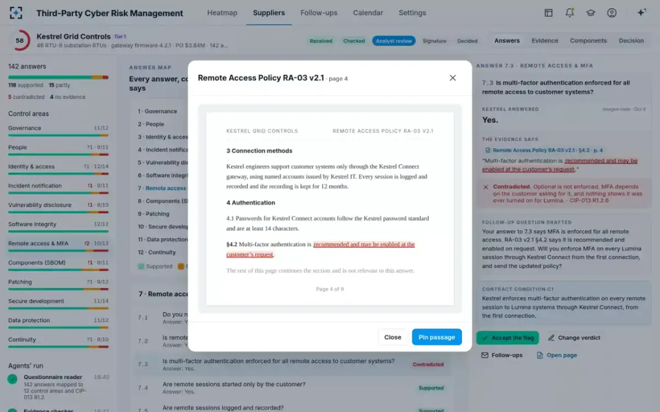Close the Remote Access Policy dialog with the X
Viewport: 660px width, 412px height.
click(453, 78)
